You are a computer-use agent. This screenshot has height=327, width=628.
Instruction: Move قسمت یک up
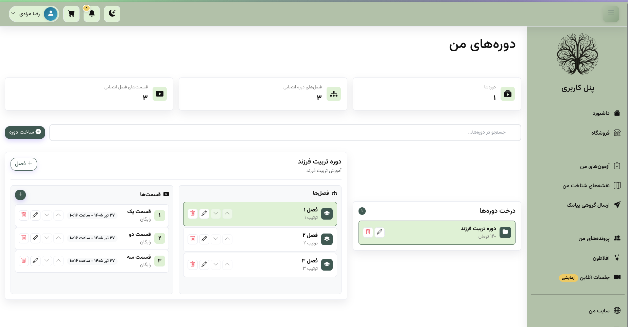coord(58,215)
